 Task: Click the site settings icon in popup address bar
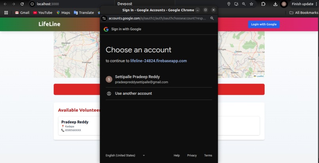104,18
